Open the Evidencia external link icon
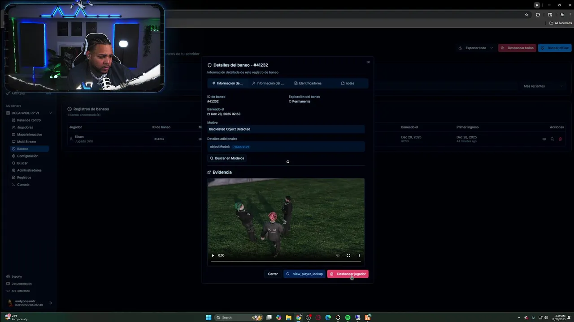The image size is (574, 322). [209, 172]
